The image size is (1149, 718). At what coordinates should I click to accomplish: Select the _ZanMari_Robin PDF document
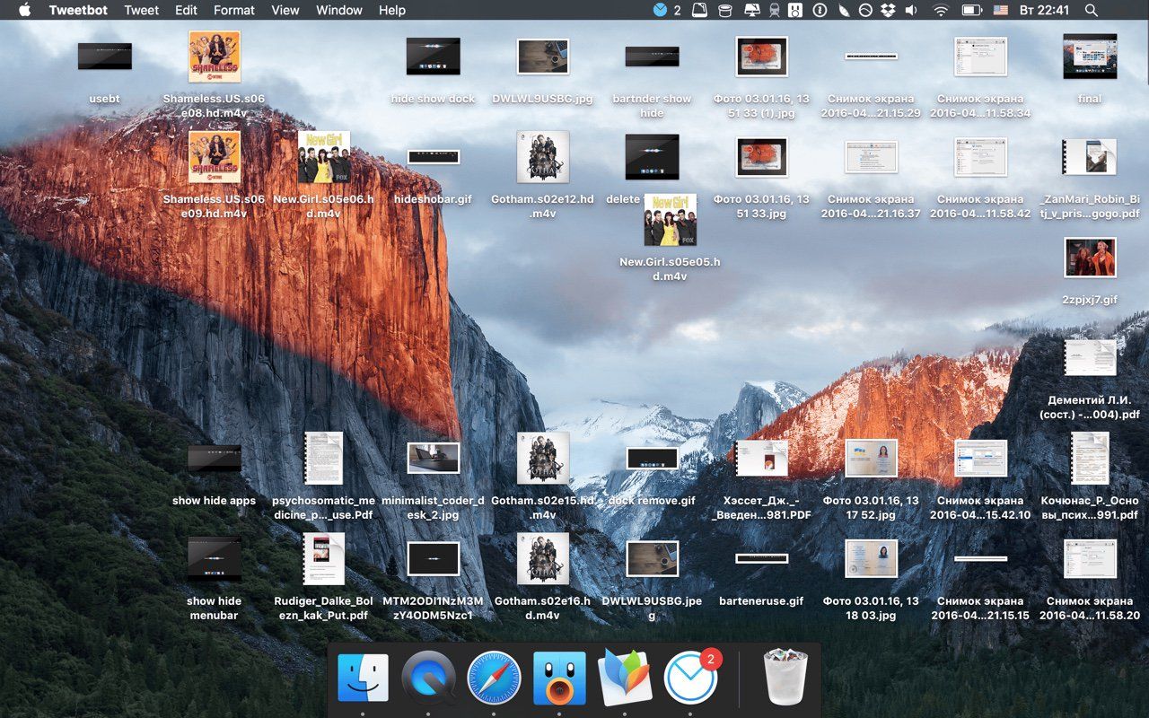[x=1091, y=157]
